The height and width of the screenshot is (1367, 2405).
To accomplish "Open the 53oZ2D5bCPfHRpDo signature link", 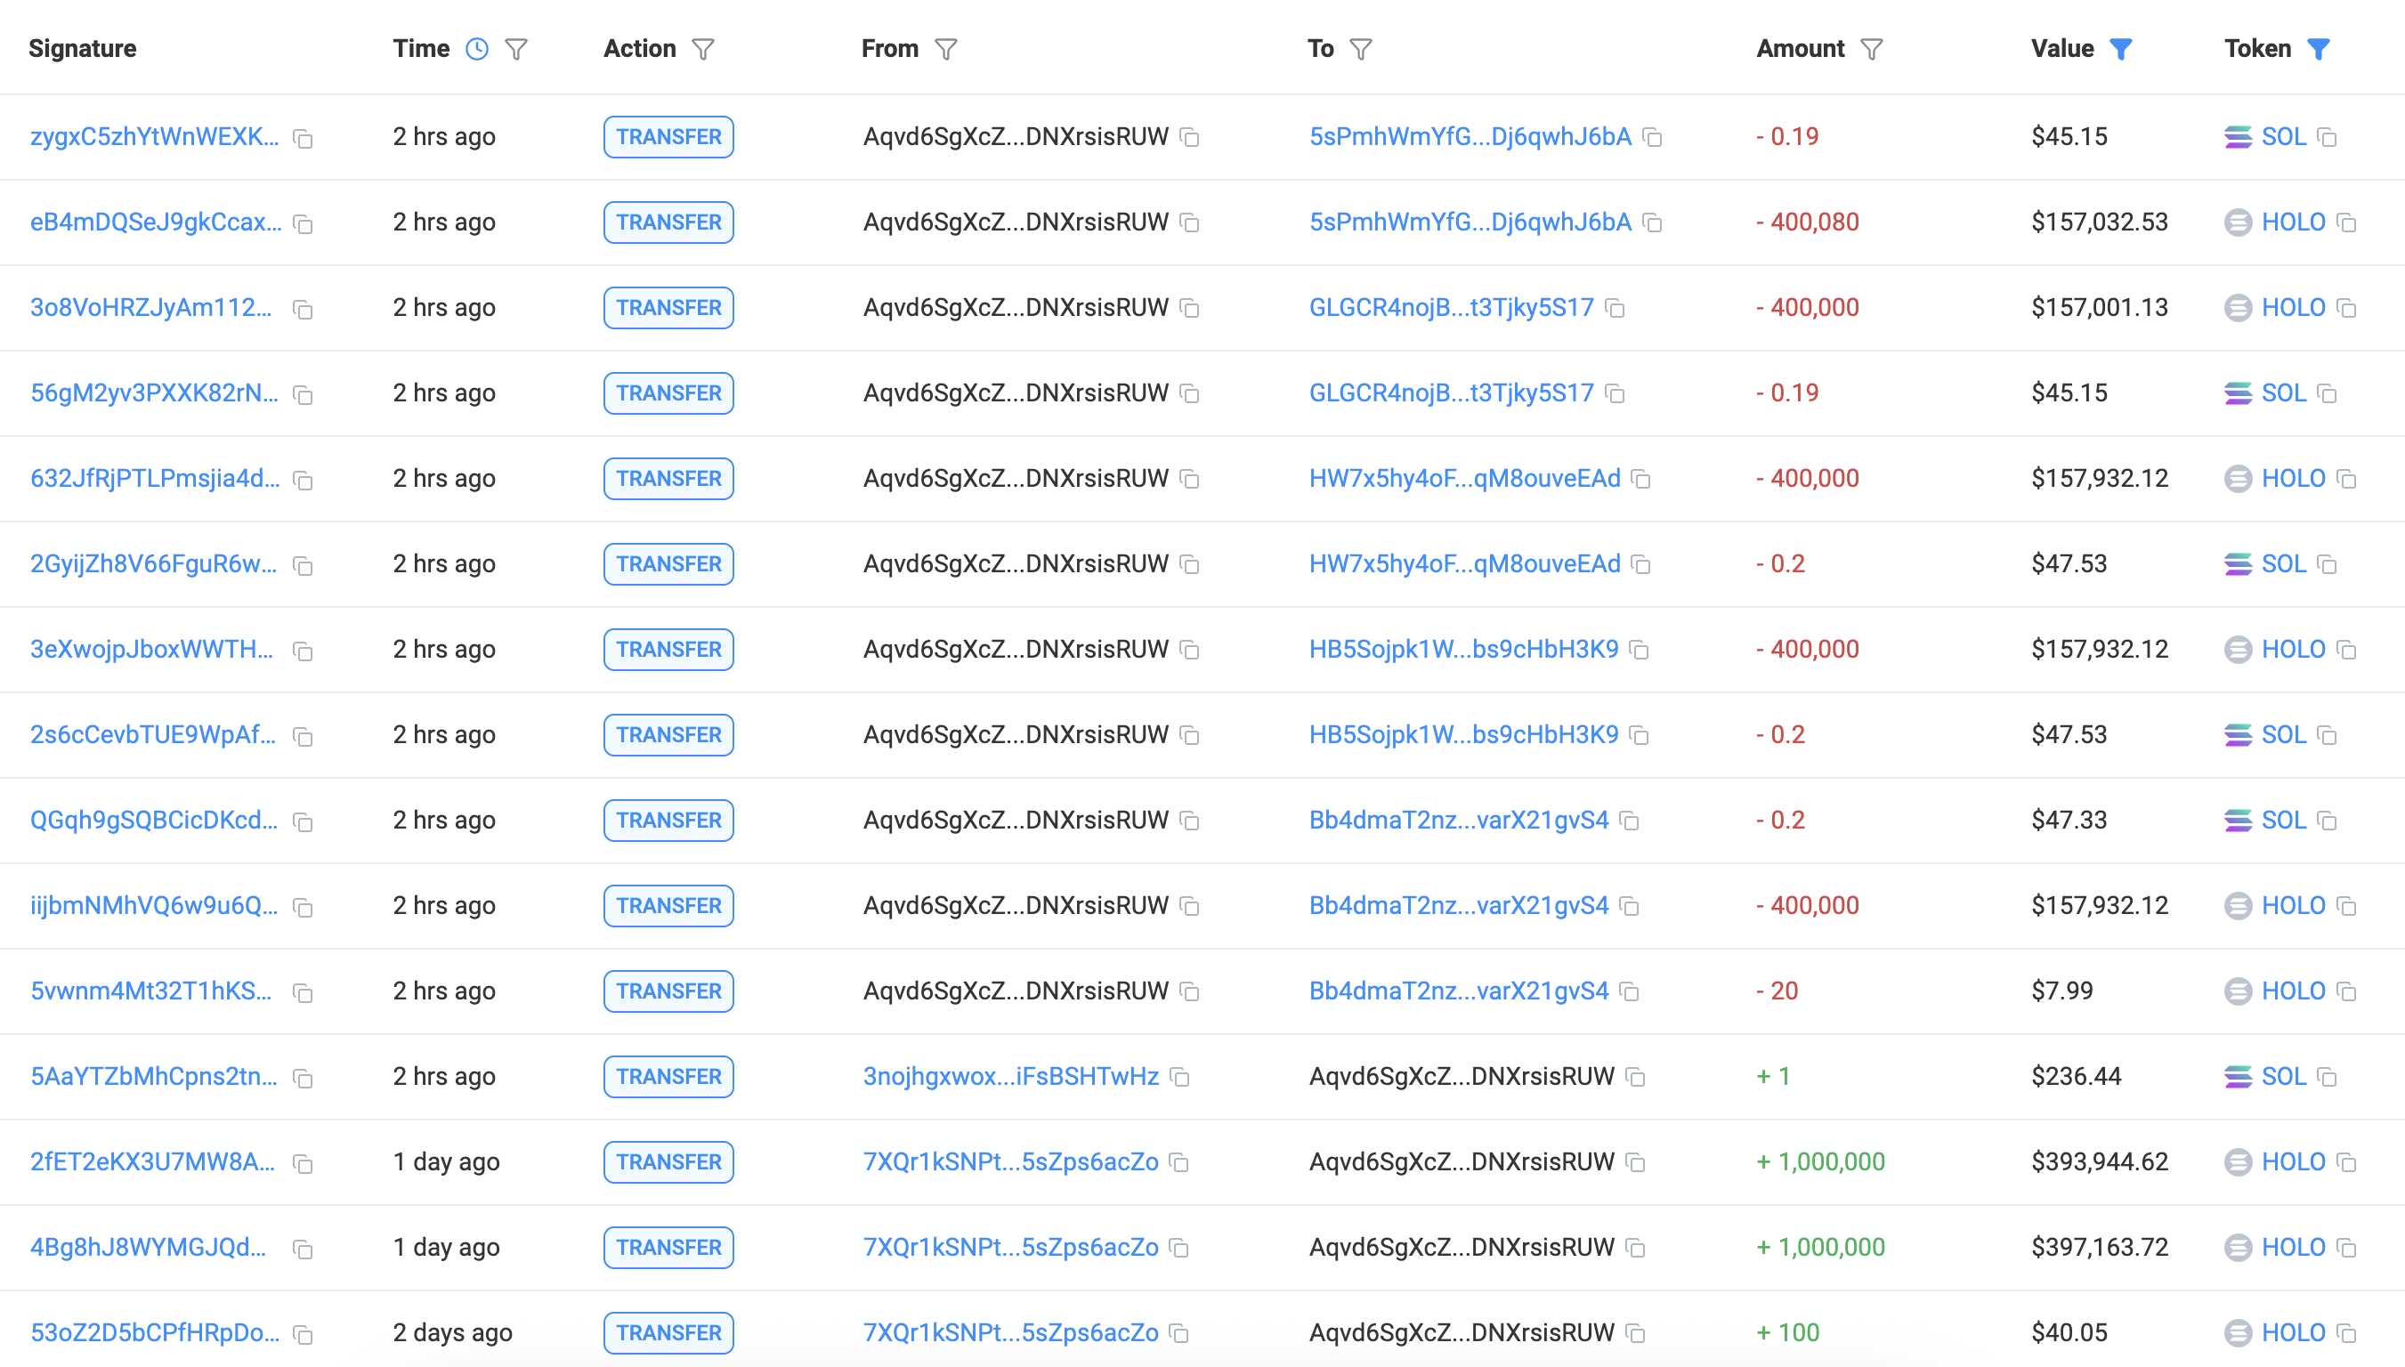I will coord(155,1333).
